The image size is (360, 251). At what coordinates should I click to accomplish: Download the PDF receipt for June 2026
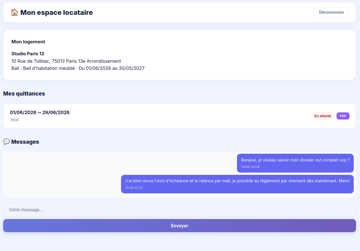pyautogui.click(x=343, y=116)
